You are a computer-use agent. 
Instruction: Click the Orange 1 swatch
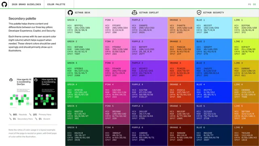point(181,28)
